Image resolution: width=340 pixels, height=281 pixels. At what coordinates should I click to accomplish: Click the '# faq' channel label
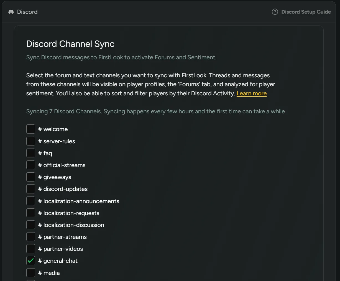[45, 153]
